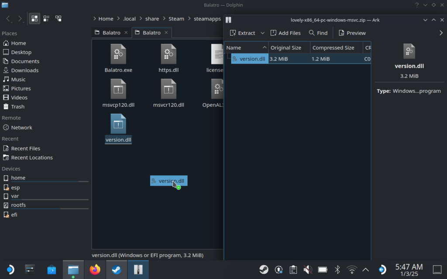Open Recent Files in the Places sidebar
This screenshot has height=279, width=447.
tap(26, 148)
